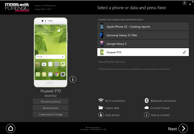
Task: Open the help question mark icon
Action: pos(185,3)
